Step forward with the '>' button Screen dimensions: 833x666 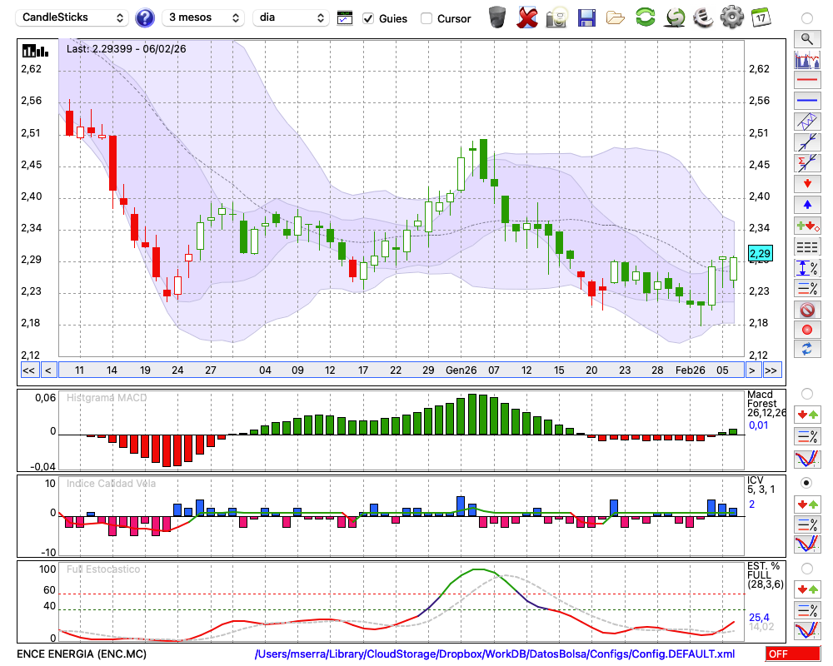751,370
